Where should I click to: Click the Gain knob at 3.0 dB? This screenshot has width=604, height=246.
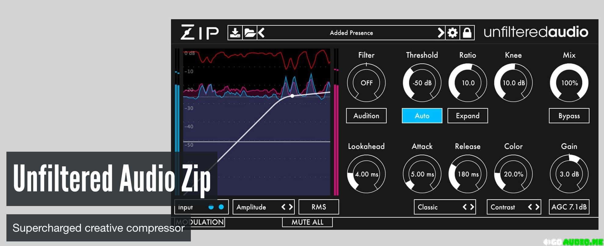click(569, 174)
